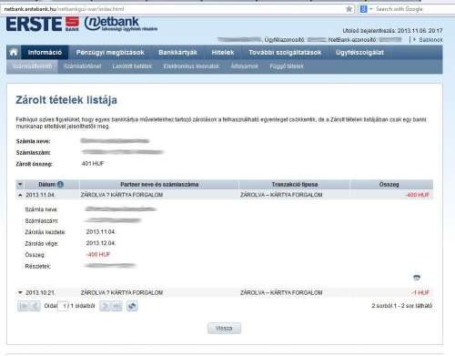Jump to last page of results

point(116,306)
